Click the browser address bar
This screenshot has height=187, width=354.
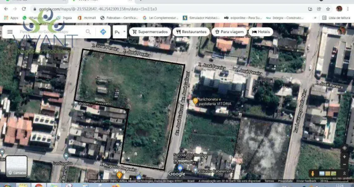tap(167, 9)
